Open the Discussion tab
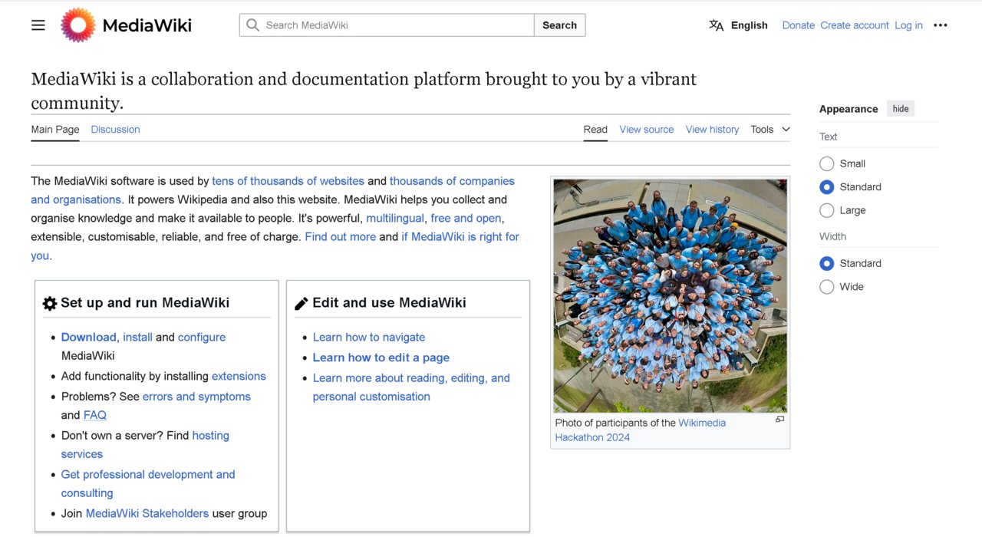Viewport: 982px width, 537px height. pyautogui.click(x=115, y=130)
